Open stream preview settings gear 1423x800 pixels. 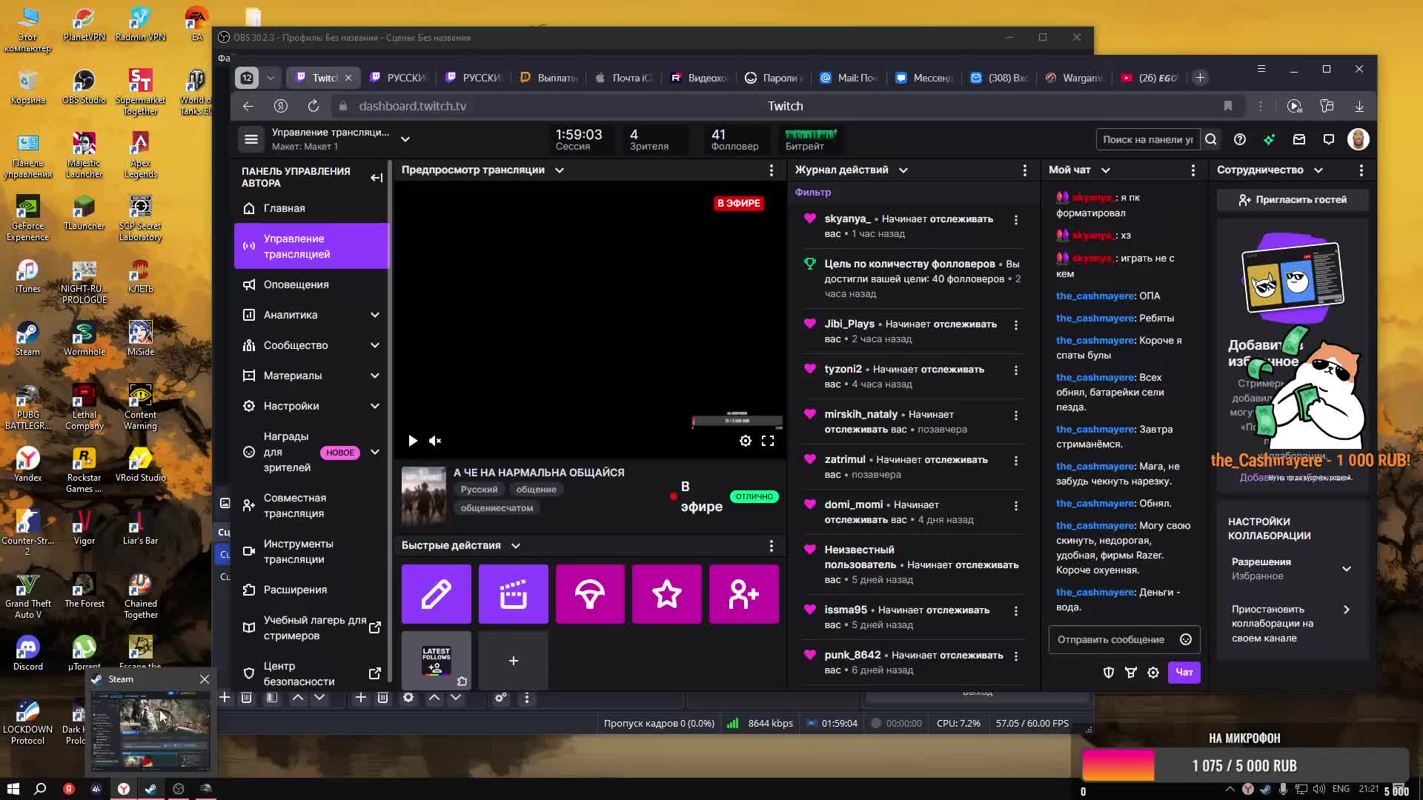coord(746,441)
